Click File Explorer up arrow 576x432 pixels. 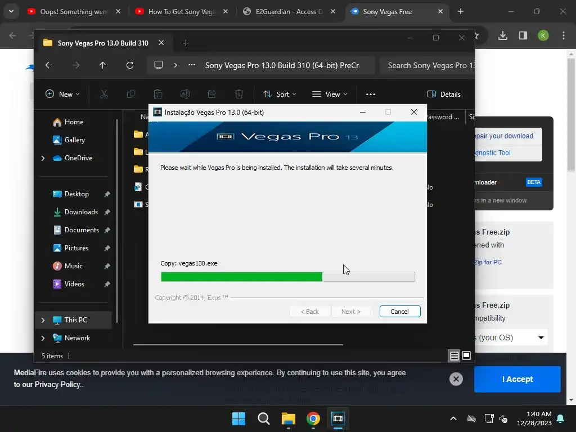102,65
